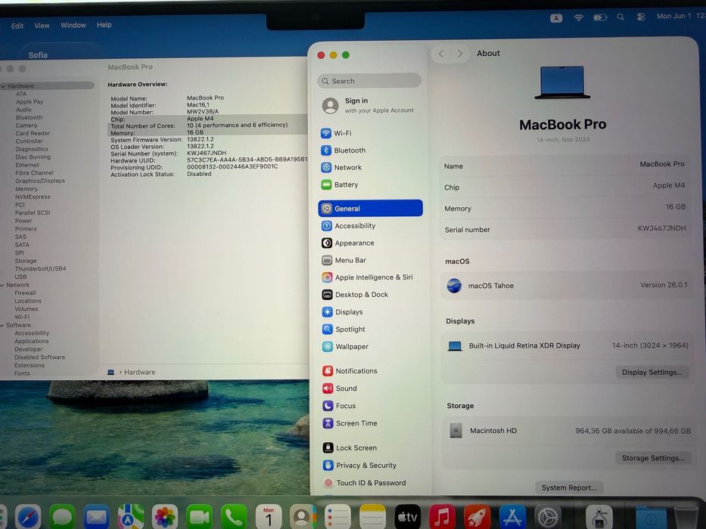Click Display Settings button
Image resolution: width=706 pixels, height=529 pixels.
[x=652, y=372]
